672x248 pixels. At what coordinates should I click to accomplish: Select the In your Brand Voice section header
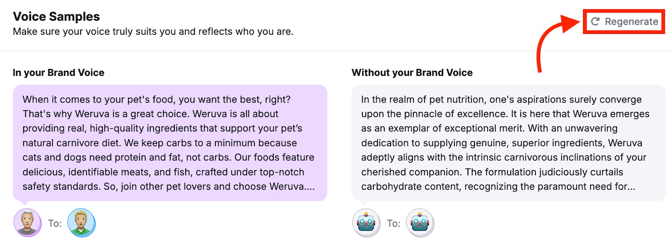[58, 72]
